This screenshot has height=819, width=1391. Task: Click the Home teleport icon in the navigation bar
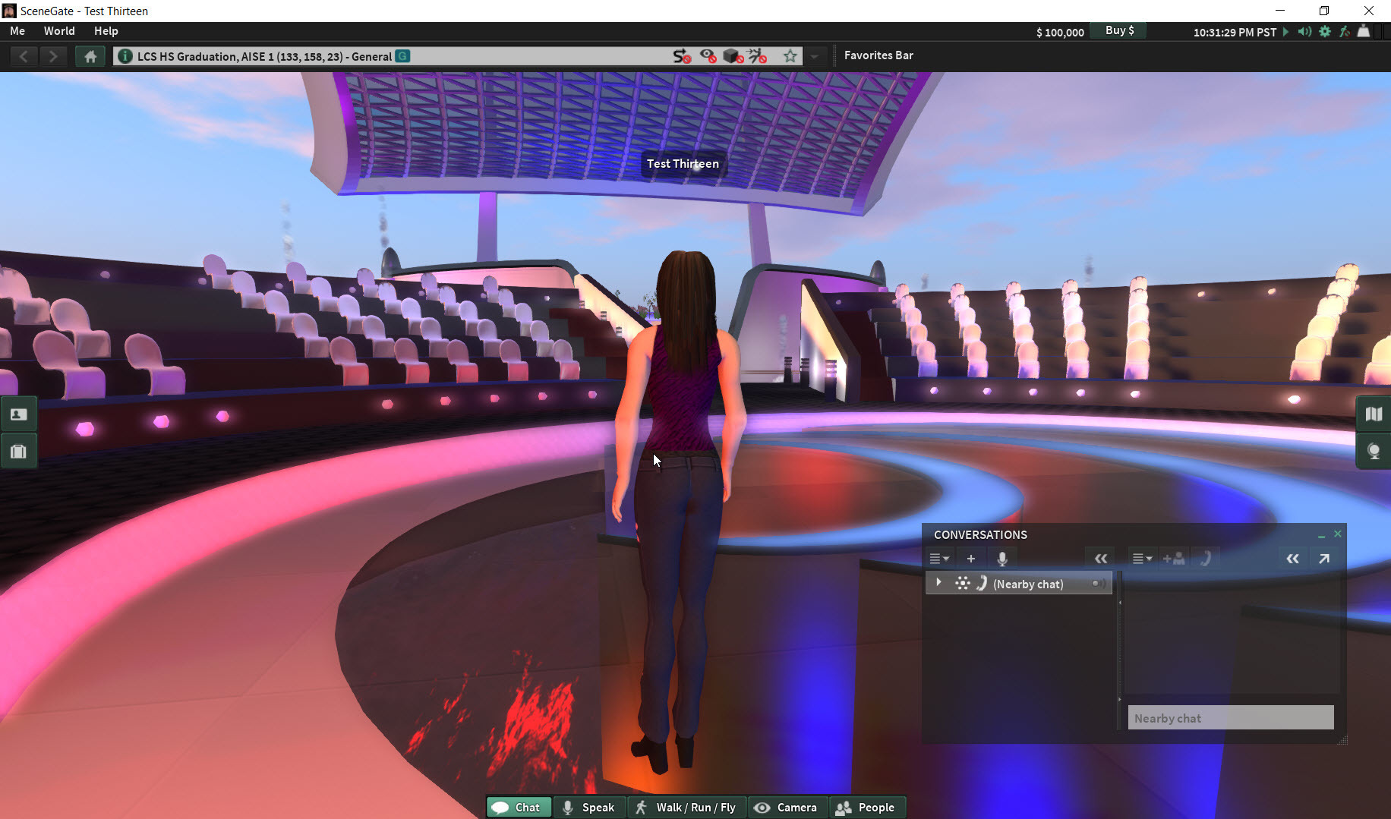(90, 55)
